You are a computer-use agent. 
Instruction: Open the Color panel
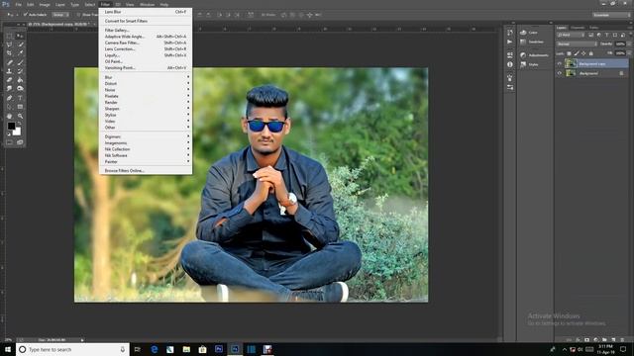tap(530, 33)
